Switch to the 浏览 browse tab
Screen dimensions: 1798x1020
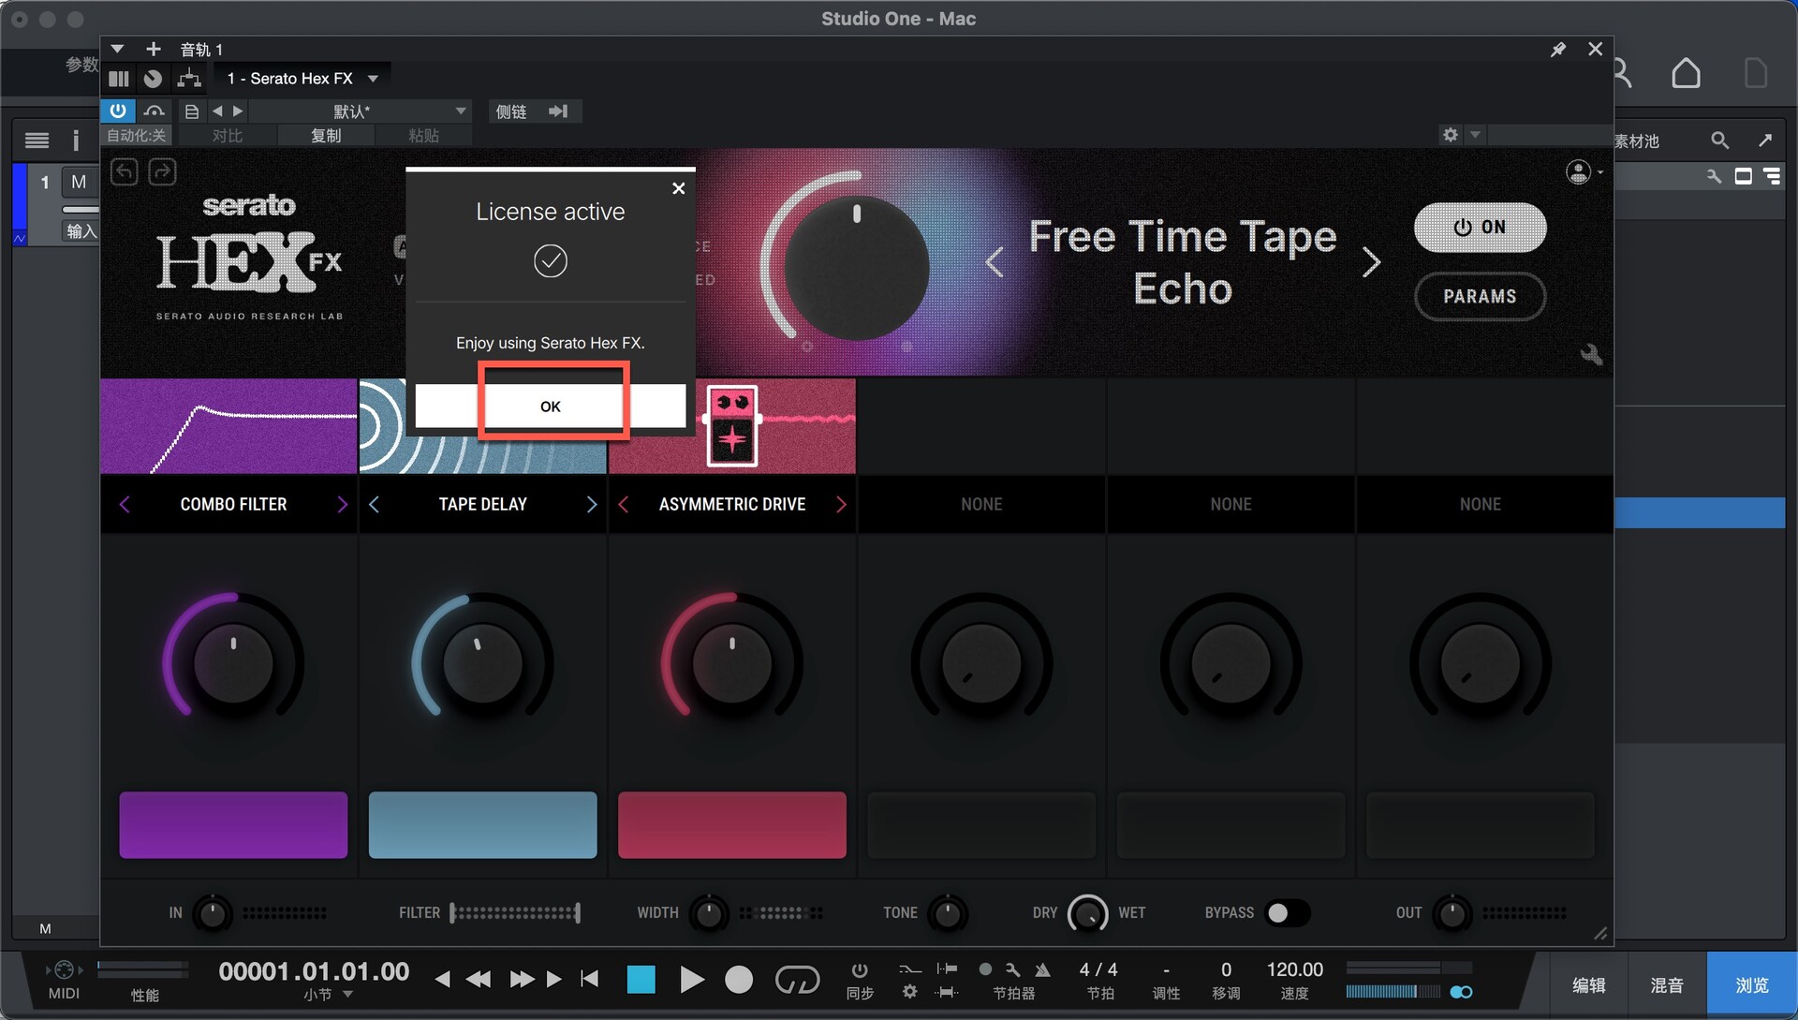click(1751, 984)
